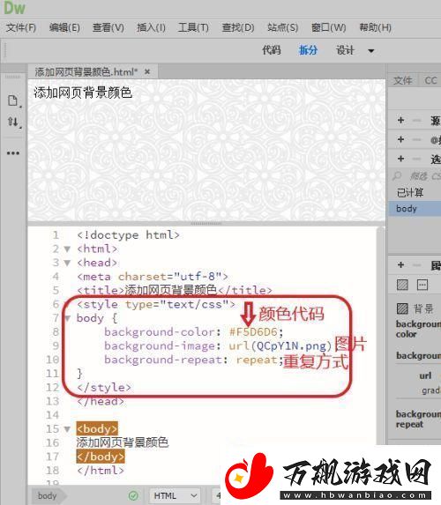Click the file management arrows icon
The height and width of the screenshot is (505, 441).
[13, 122]
